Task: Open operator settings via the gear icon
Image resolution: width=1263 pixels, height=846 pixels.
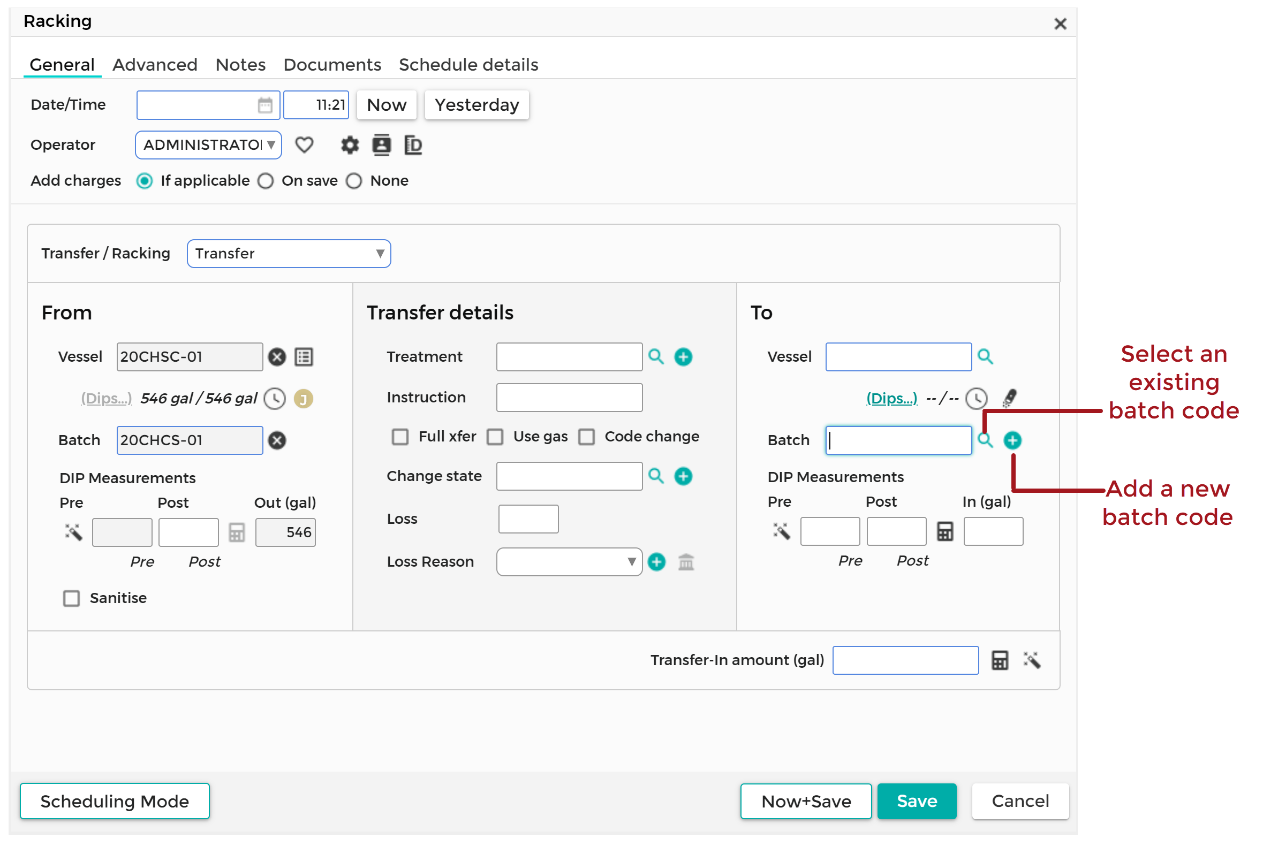Action: [349, 144]
